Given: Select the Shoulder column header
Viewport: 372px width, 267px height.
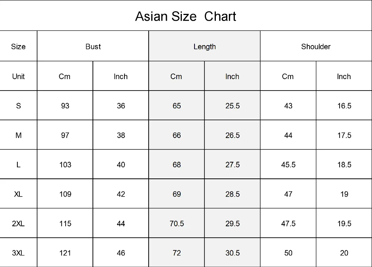Looking at the screenshot, I should [x=315, y=47].
